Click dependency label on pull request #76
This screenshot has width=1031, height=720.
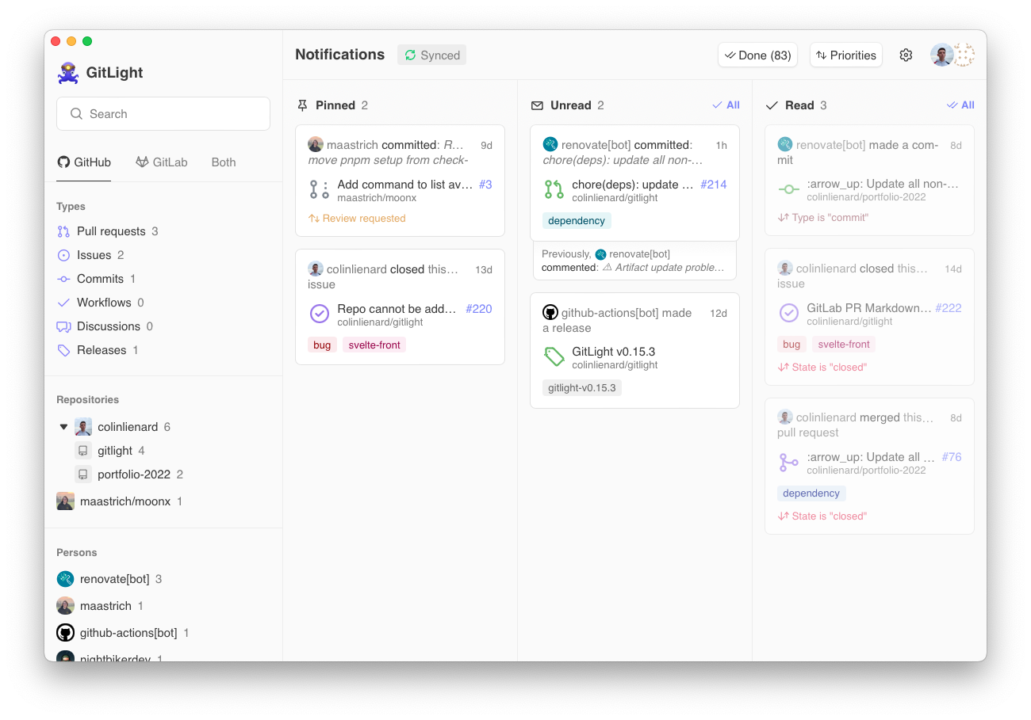coord(811,493)
